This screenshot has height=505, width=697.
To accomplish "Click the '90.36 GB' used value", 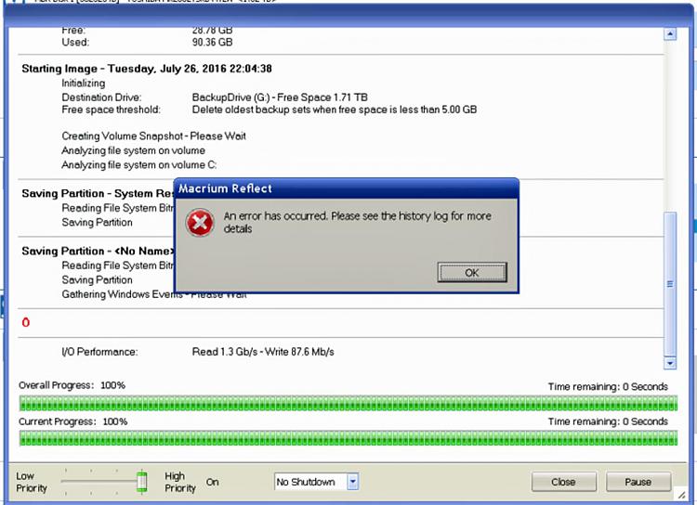I will pyautogui.click(x=212, y=42).
